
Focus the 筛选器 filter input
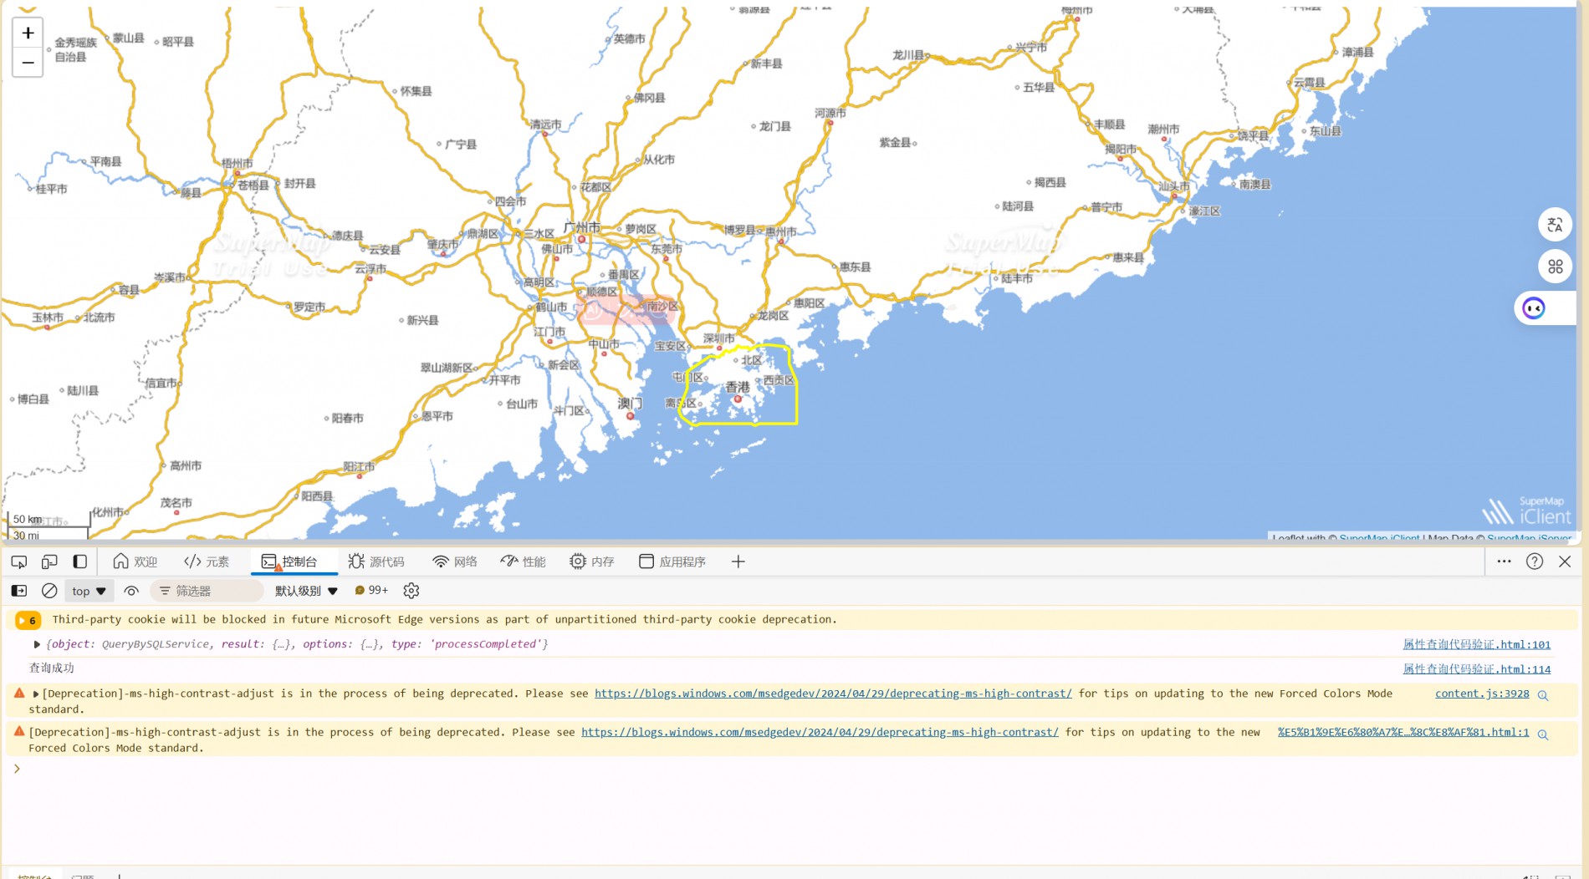pos(207,591)
